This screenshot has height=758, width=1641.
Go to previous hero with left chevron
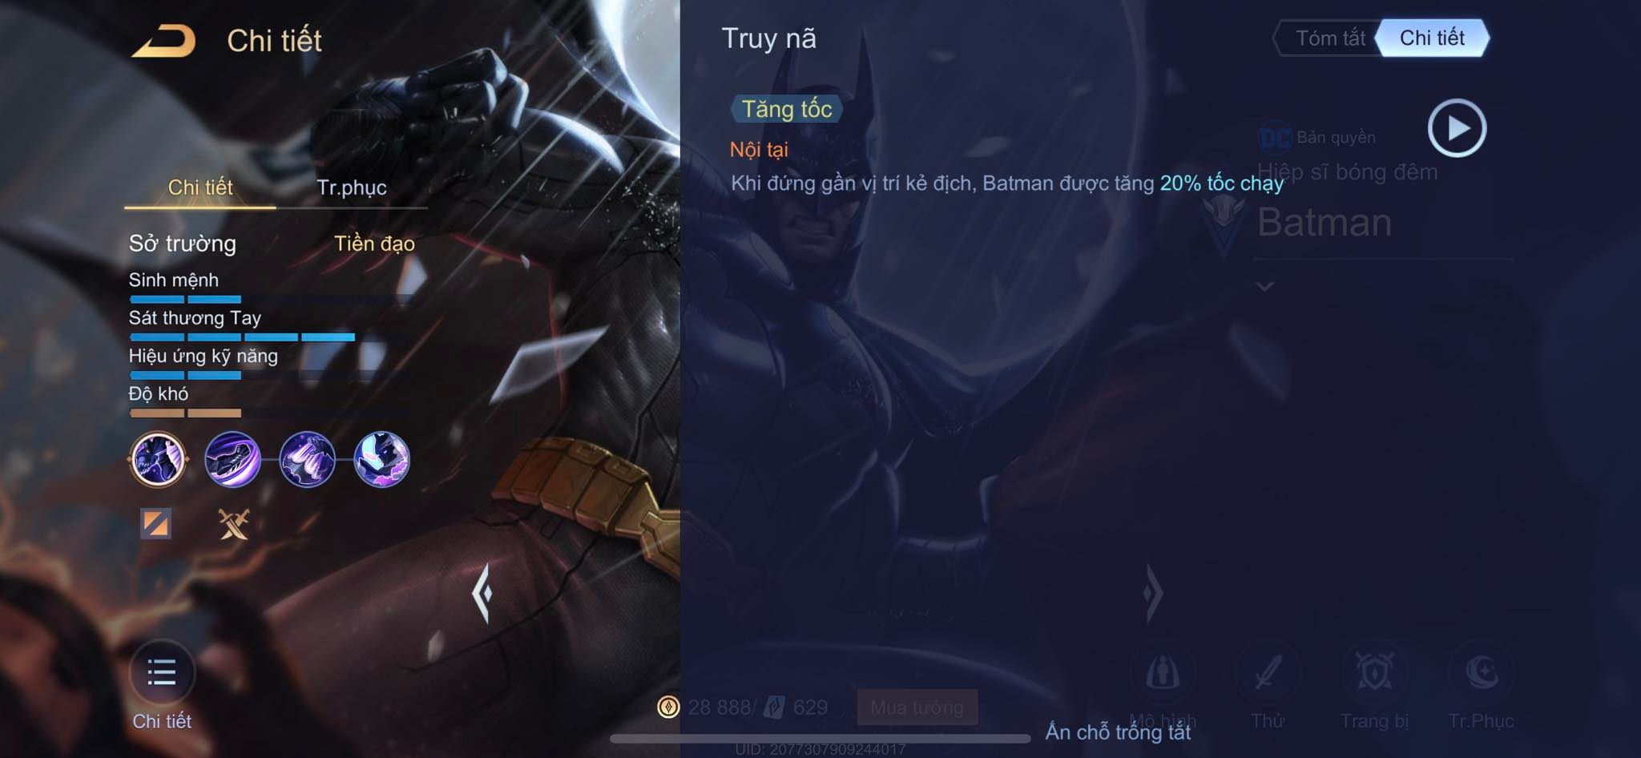tap(482, 593)
